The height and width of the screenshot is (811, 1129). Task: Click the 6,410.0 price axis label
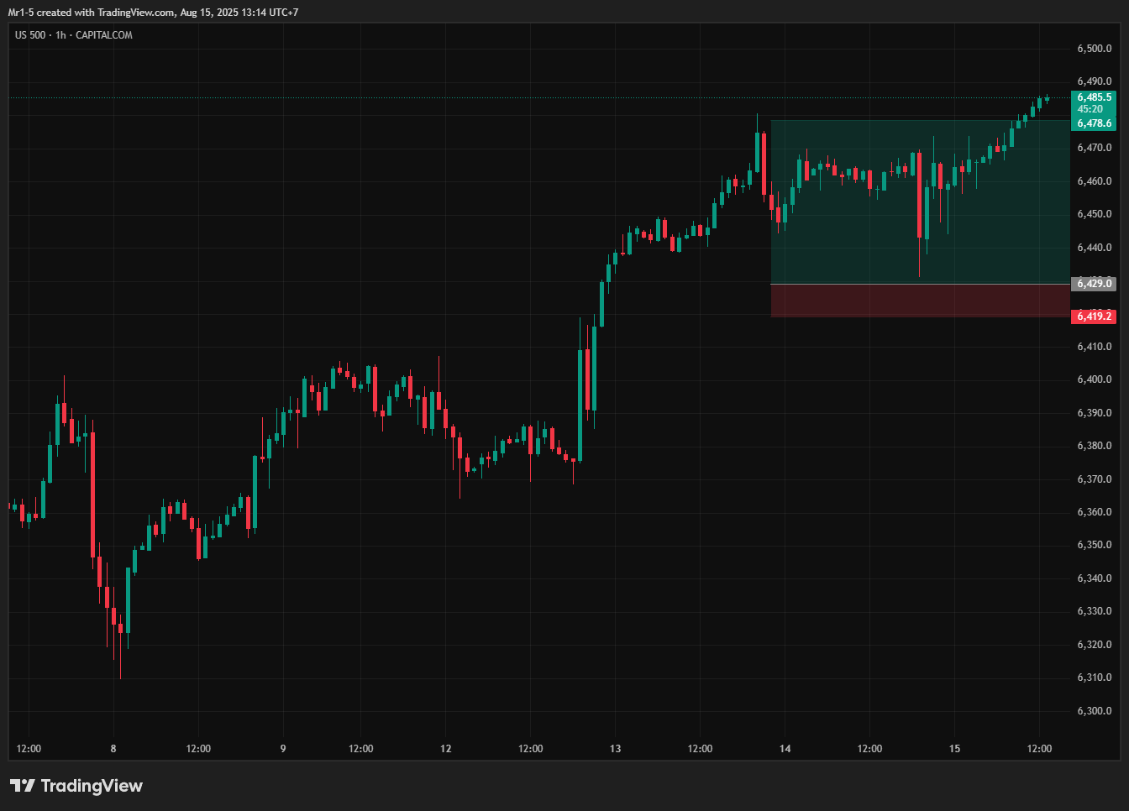pyautogui.click(x=1094, y=347)
